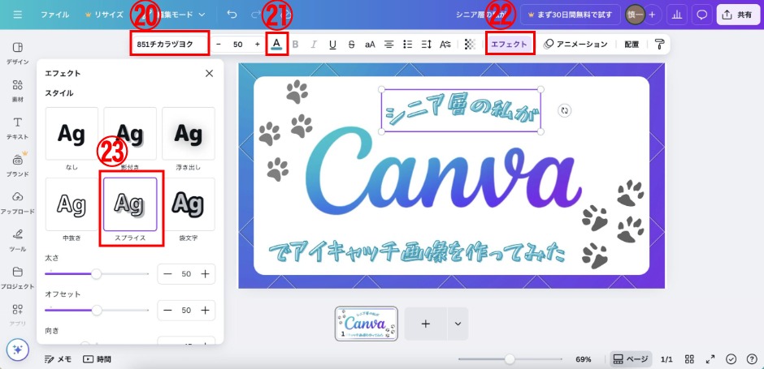Viewport: 764px width, 369px height.
Task: Click the Magic sparkle assistant button
Action: (18, 350)
